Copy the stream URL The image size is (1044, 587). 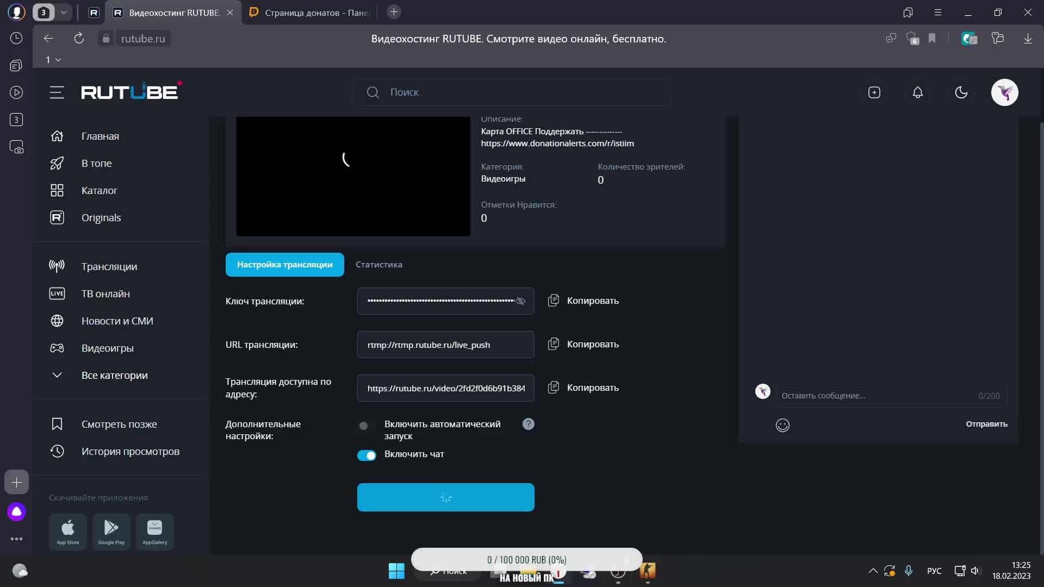(583, 344)
